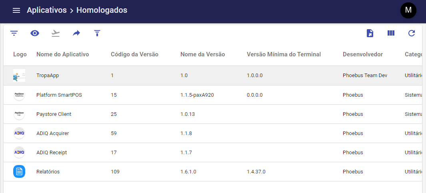Click the Platform SmartPOS logo

pyautogui.click(x=19, y=95)
